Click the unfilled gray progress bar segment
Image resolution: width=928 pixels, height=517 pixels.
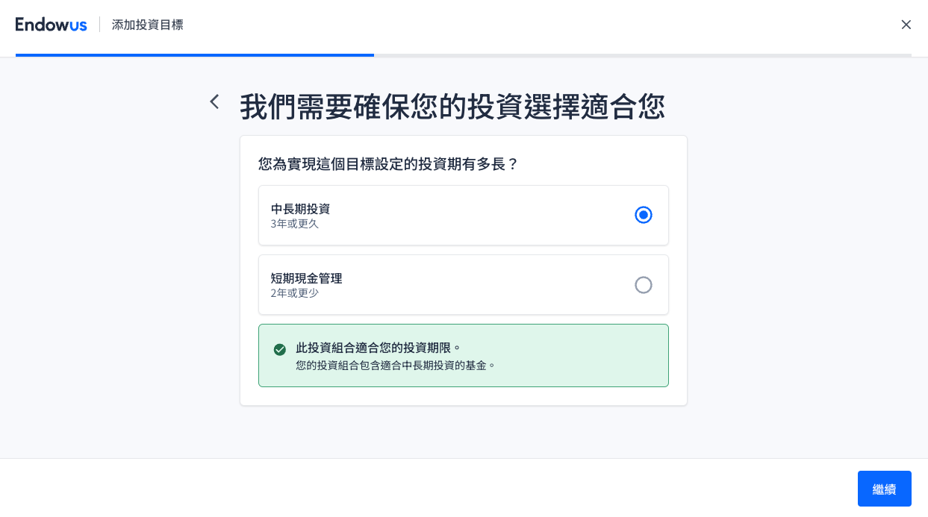coord(642,55)
